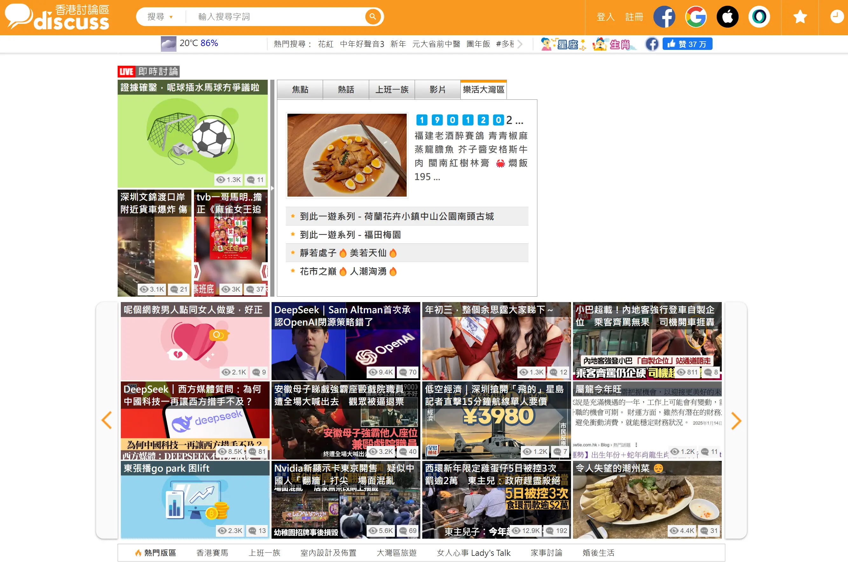Go to previous carousel page arrow

point(107,421)
